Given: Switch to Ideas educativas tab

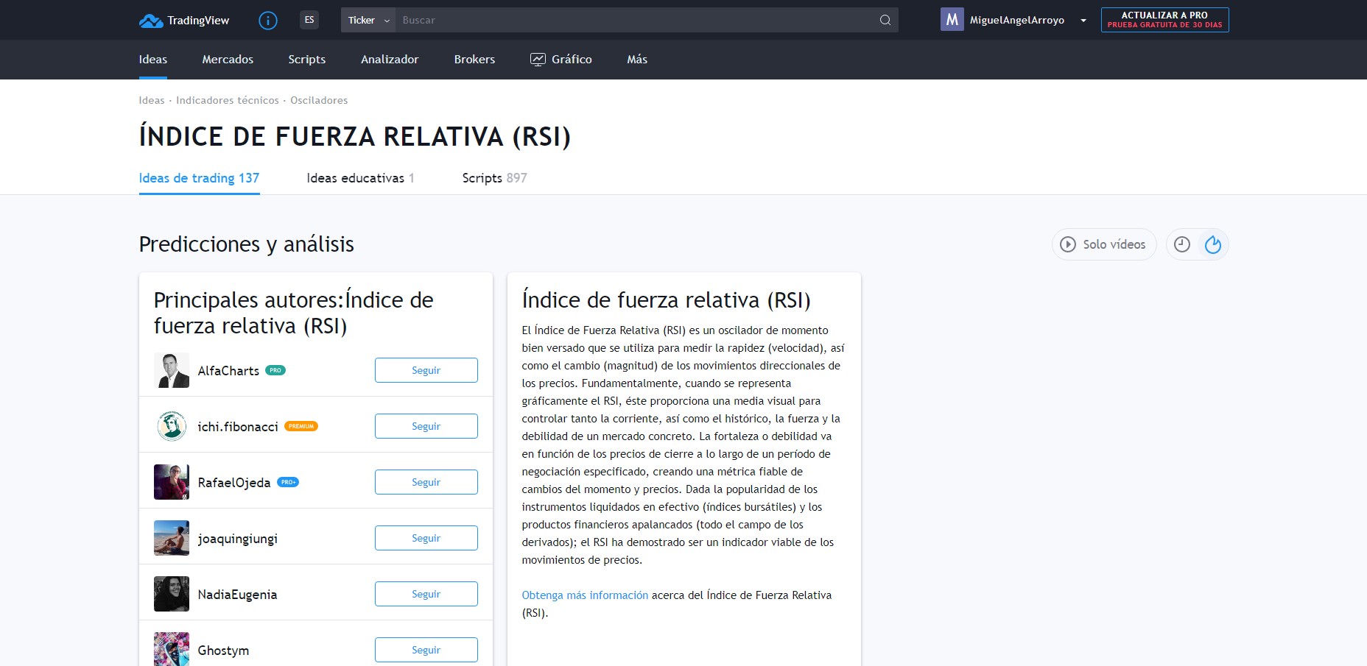Looking at the screenshot, I should click(x=360, y=178).
